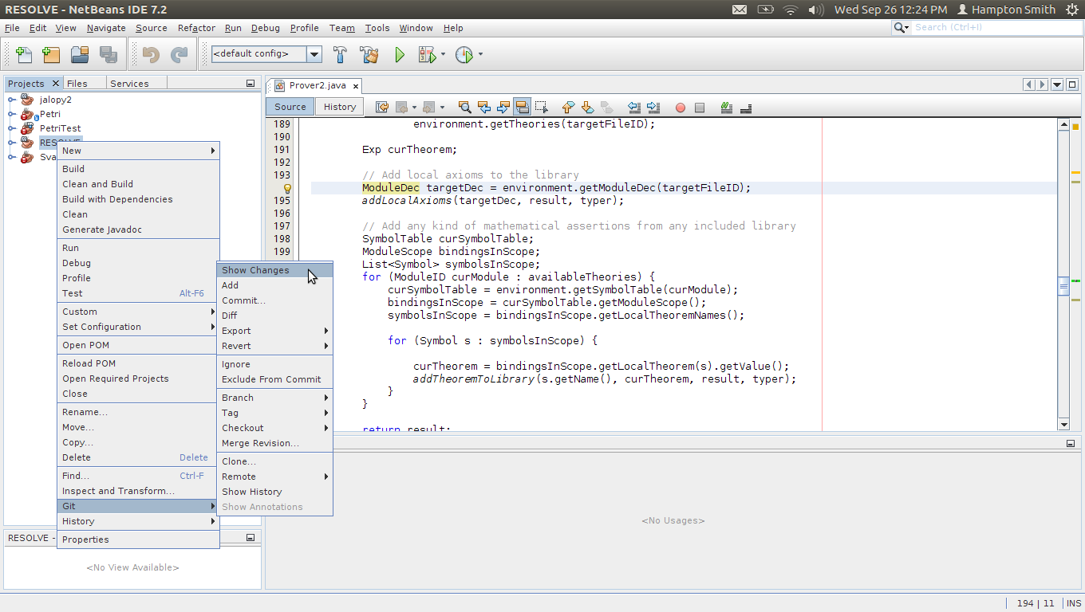Click the Wi-Fi network indicator

click(x=791, y=10)
